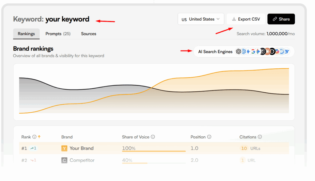315x181 pixels.
Task: Click the DeepSeek whale engine icon
Action: 287,52
